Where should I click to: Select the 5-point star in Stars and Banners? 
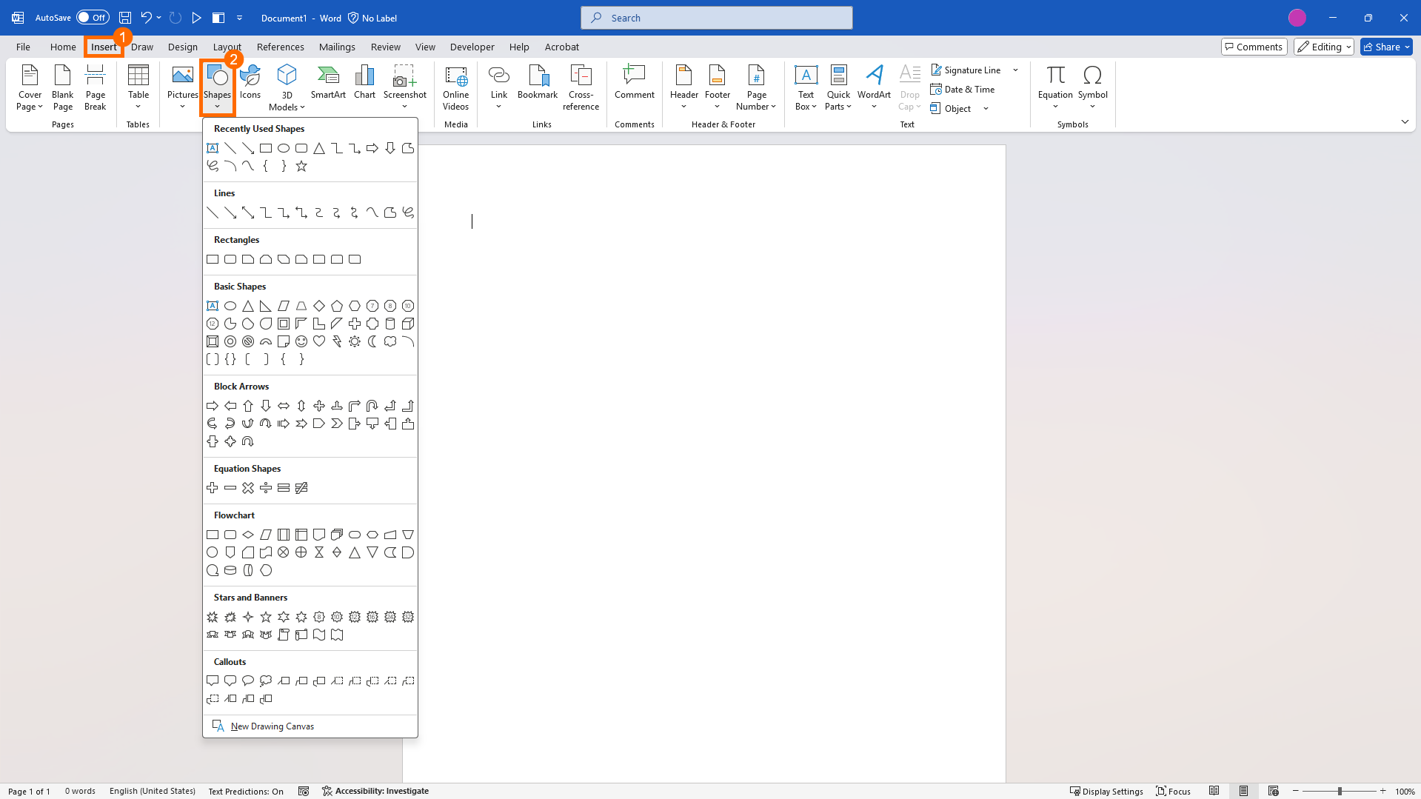point(266,617)
